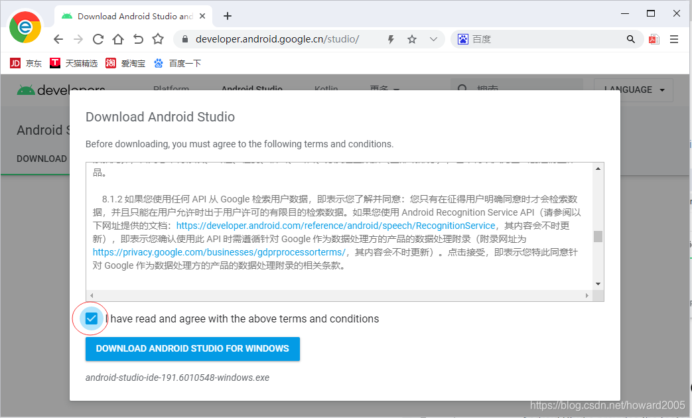Click the padlock site security icon

tap(185, 39)
